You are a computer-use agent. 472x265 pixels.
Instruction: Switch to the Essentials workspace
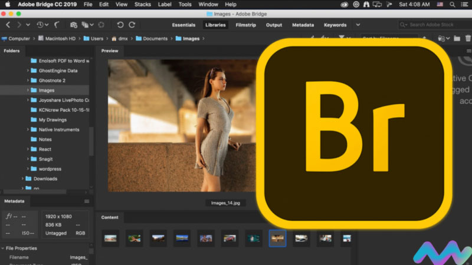pyautogui.click(x=183, y=25)
